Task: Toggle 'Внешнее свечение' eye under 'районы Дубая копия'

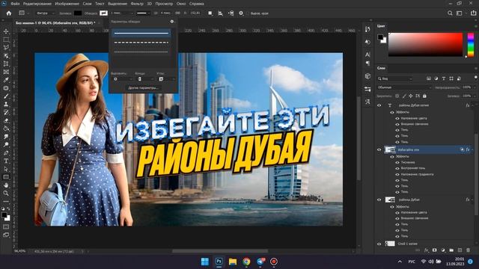Action: (x=397, y=124)
